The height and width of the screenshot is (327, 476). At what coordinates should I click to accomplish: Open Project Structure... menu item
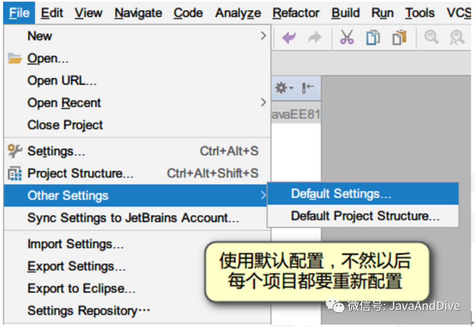(x=137, y=173)
